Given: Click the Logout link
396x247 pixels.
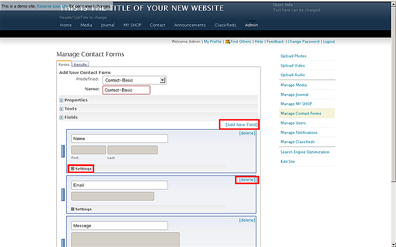Looking at the screenshot, I should (329, 41).
